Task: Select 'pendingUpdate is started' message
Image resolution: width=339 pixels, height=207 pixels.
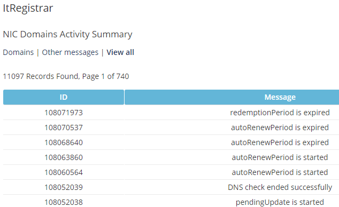Action: tap(280, 202)
